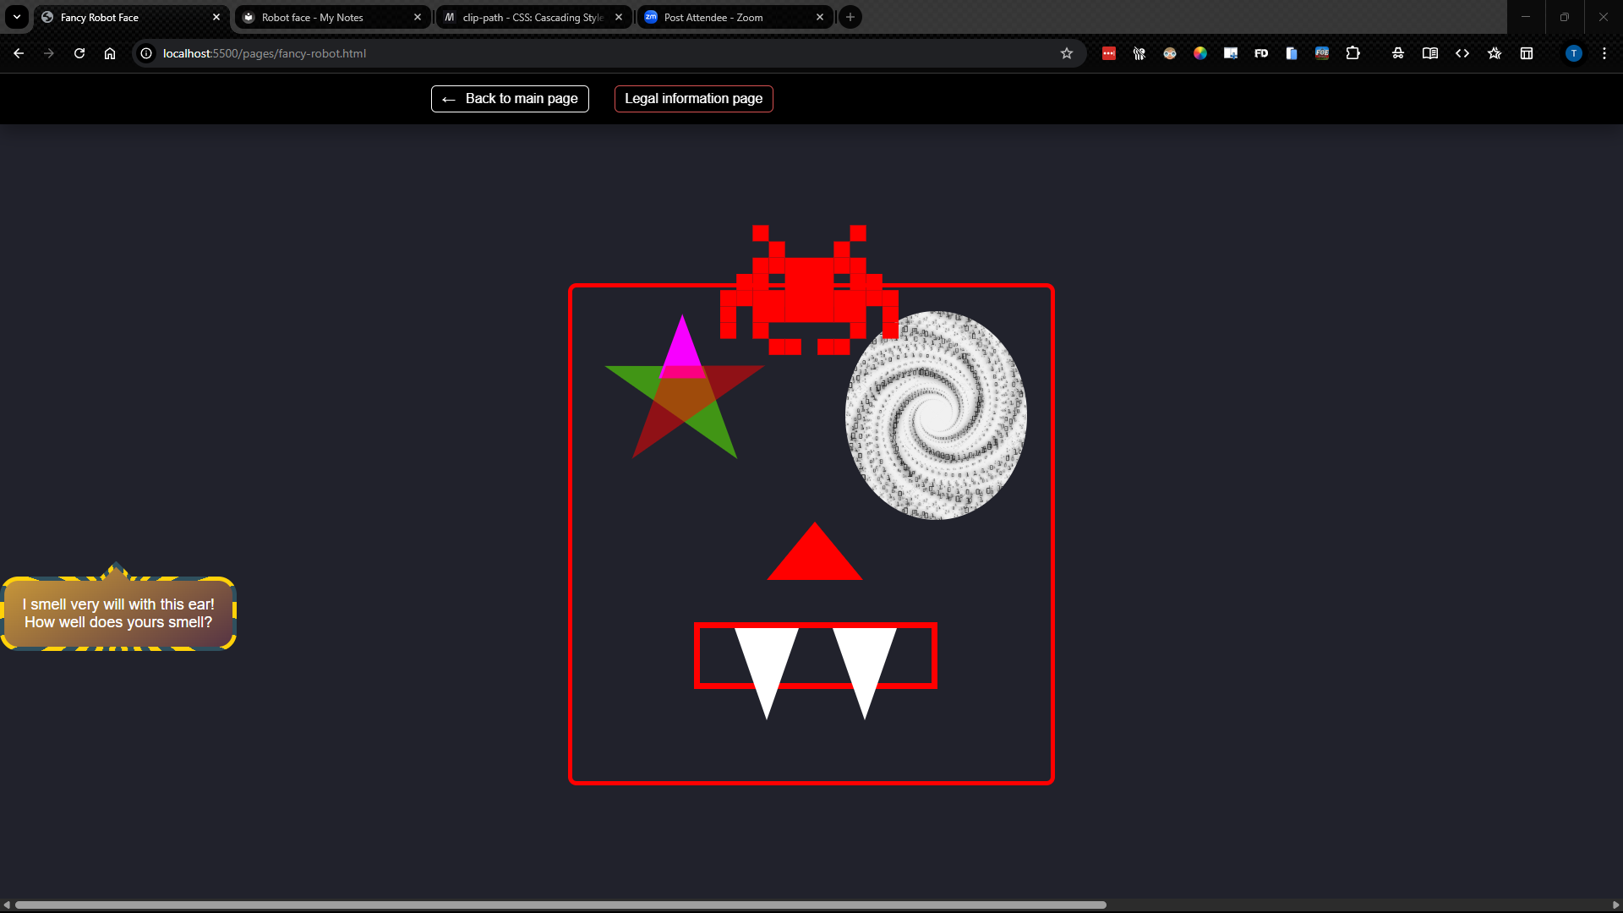Open the FD extension
Screen dimensions: 1623x913
pyautogui.click(x=1261, y=53)
